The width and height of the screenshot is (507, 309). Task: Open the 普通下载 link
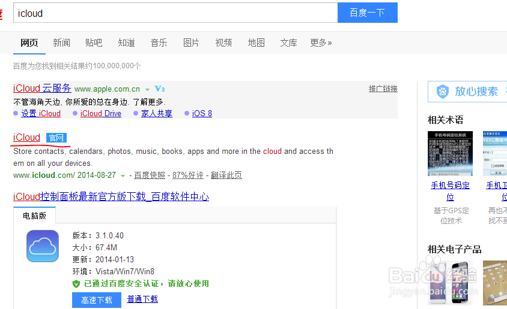(142, 299)
